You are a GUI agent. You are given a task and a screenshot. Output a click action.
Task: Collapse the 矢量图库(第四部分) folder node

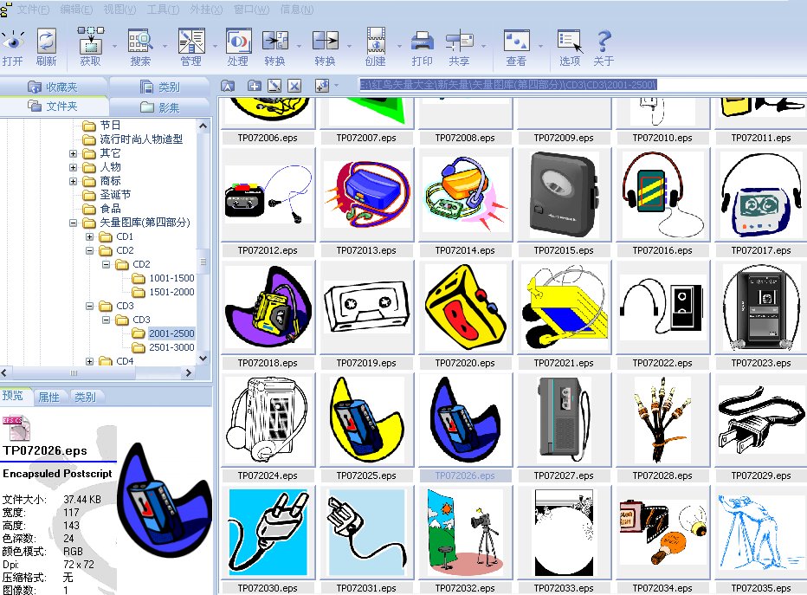[x=73, y=223]
